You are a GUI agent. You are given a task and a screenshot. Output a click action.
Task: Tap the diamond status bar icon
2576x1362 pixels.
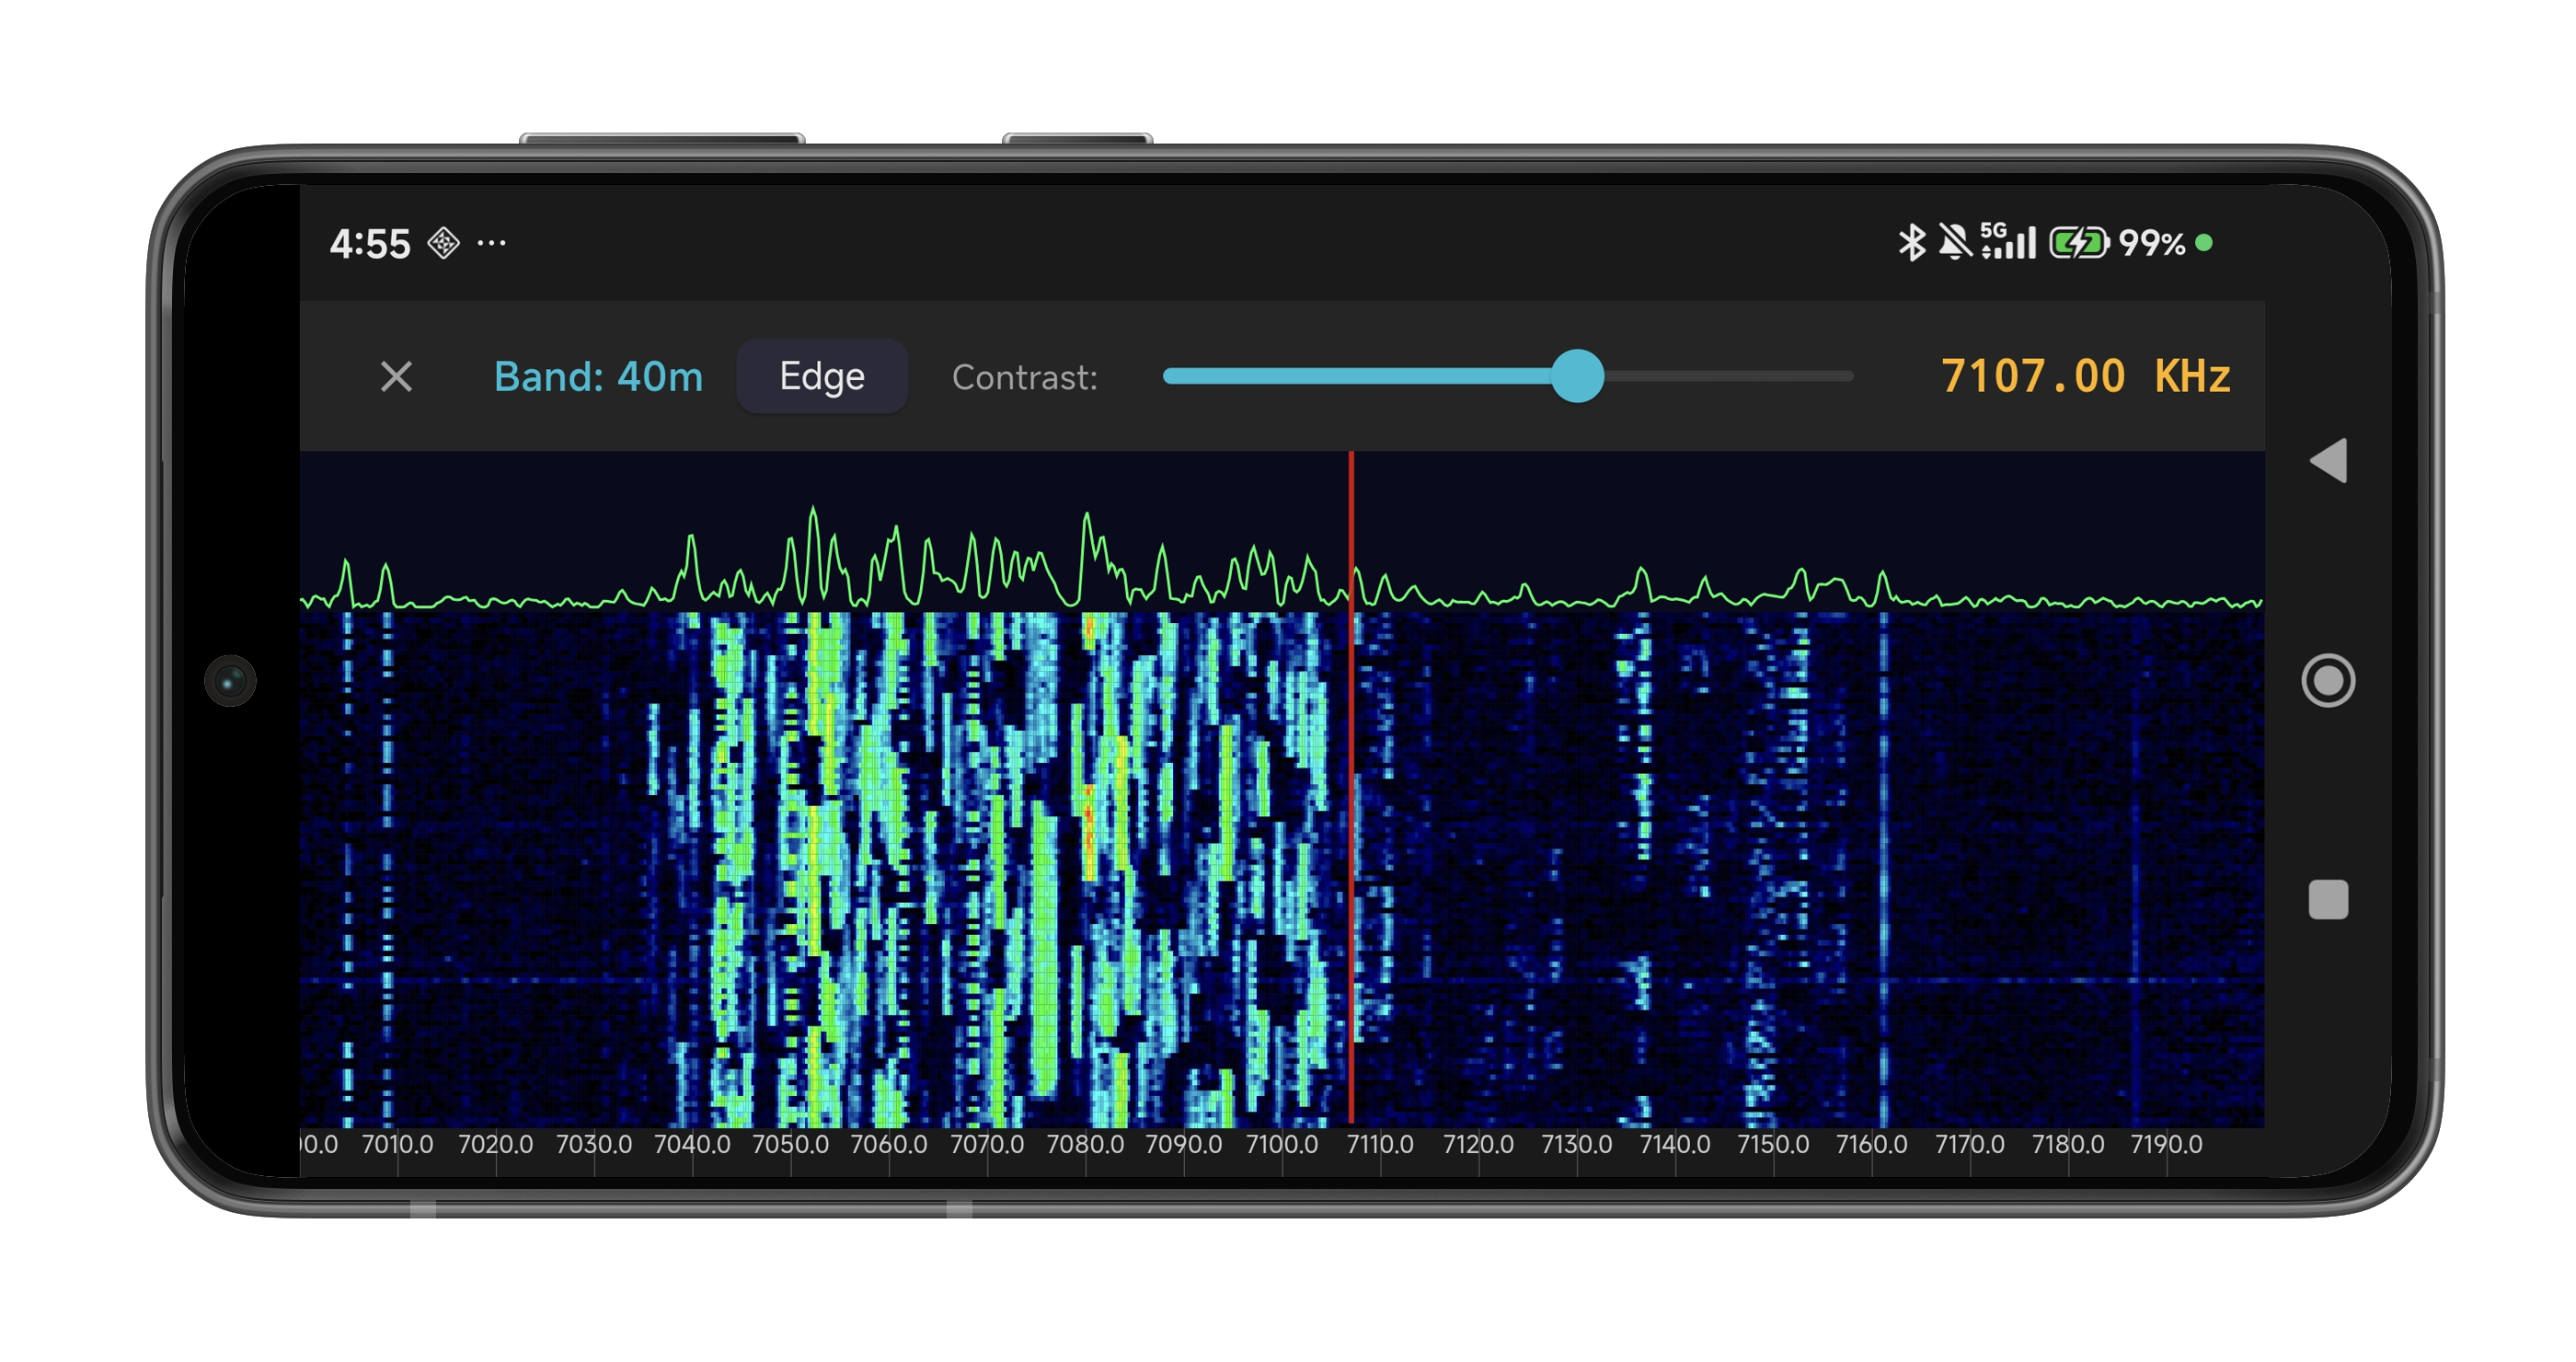(x=443, y=243)
